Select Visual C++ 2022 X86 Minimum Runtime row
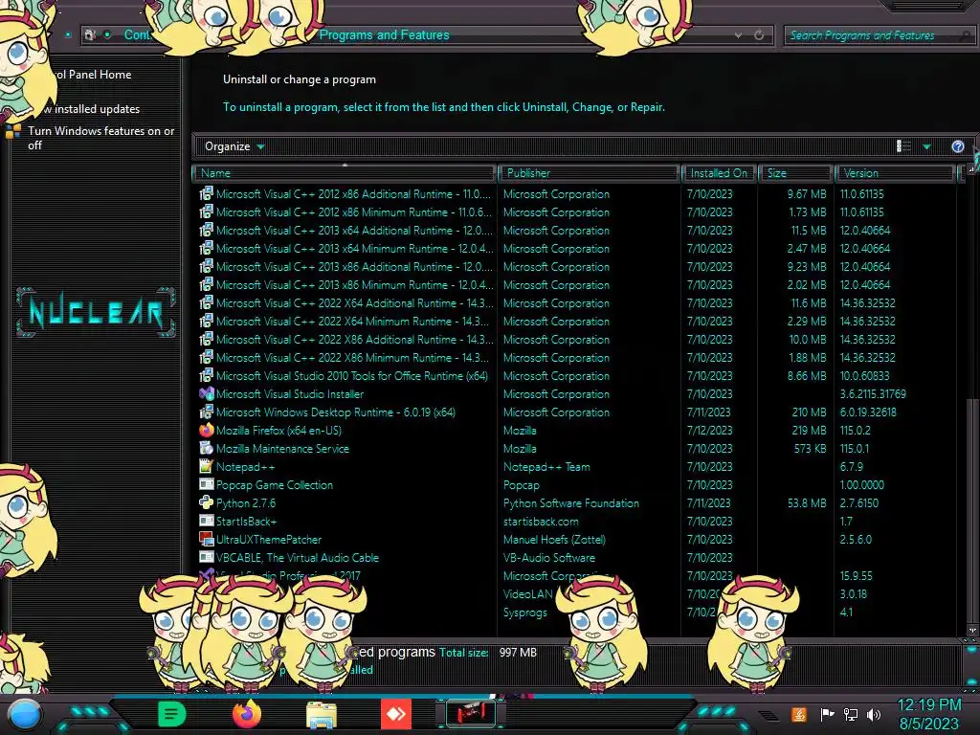The image size is (980, 735). tap(575, 358)
